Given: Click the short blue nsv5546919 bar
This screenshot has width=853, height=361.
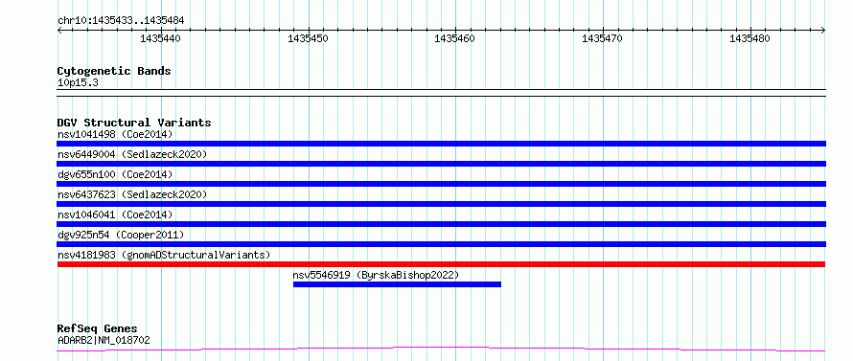Looking at the screenshot, I should (x=397, y=284).
